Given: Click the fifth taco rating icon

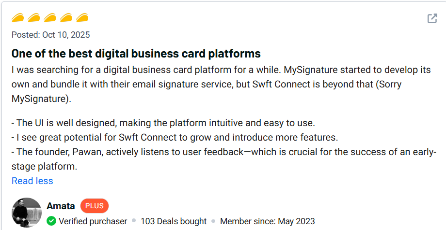Looking at the screenshot, I should coord(82,18).
